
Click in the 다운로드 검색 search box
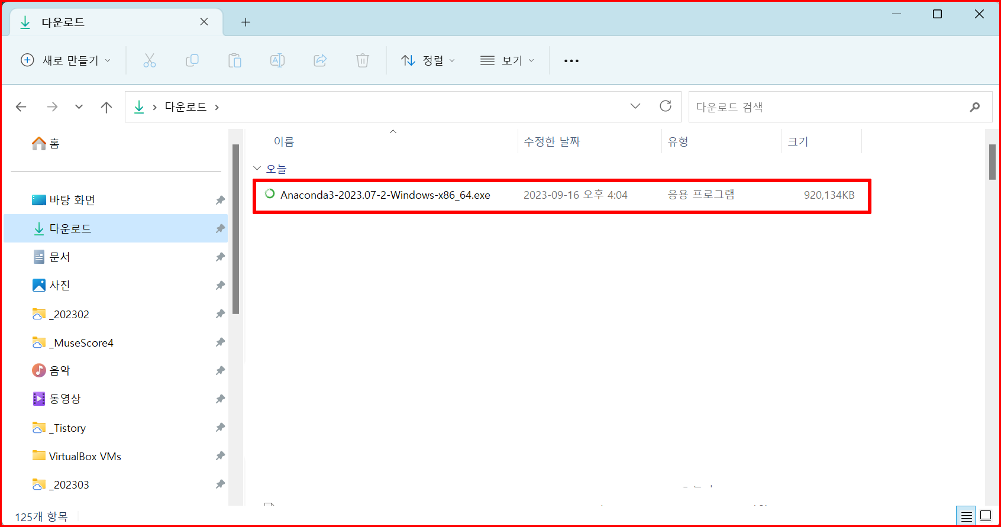pyautogui.click(x=840, y=107)
